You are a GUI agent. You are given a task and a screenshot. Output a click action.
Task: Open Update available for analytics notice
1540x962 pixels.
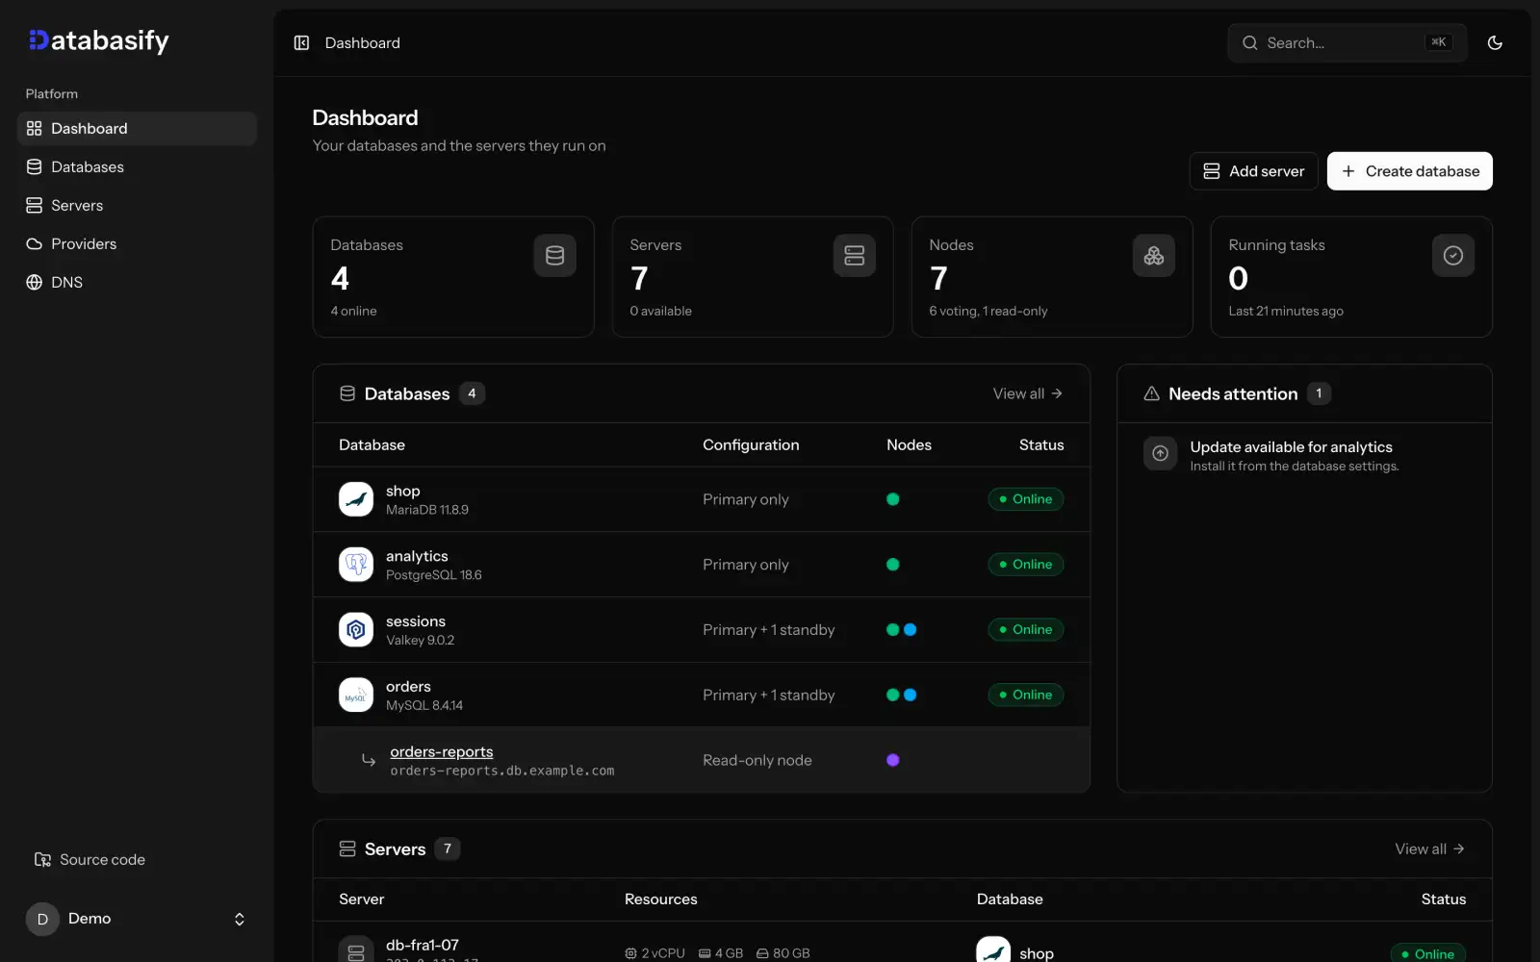tap(1291, 447)
